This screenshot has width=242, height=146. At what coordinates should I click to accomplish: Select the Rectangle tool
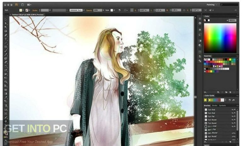pyautogui.click(x=6, y=47)
